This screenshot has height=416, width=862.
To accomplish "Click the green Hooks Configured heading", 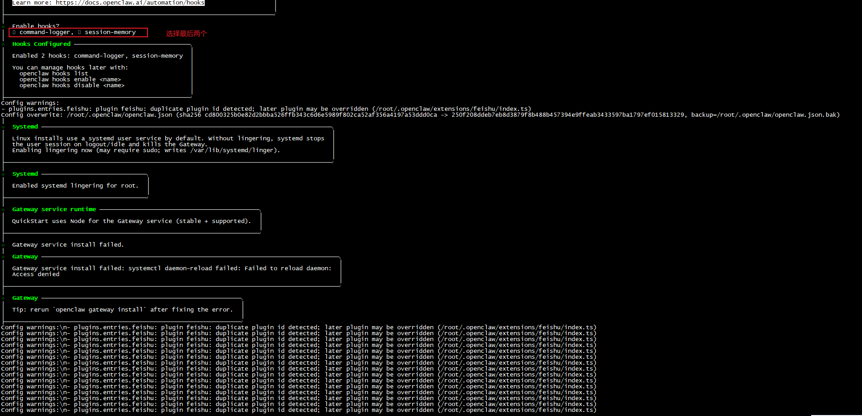I will point(41,44).
